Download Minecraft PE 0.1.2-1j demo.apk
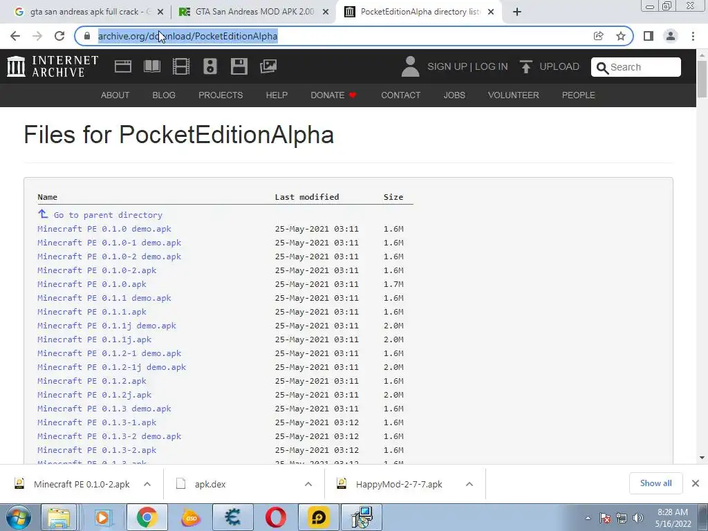 pyautogui.click(x=111, y=367)
